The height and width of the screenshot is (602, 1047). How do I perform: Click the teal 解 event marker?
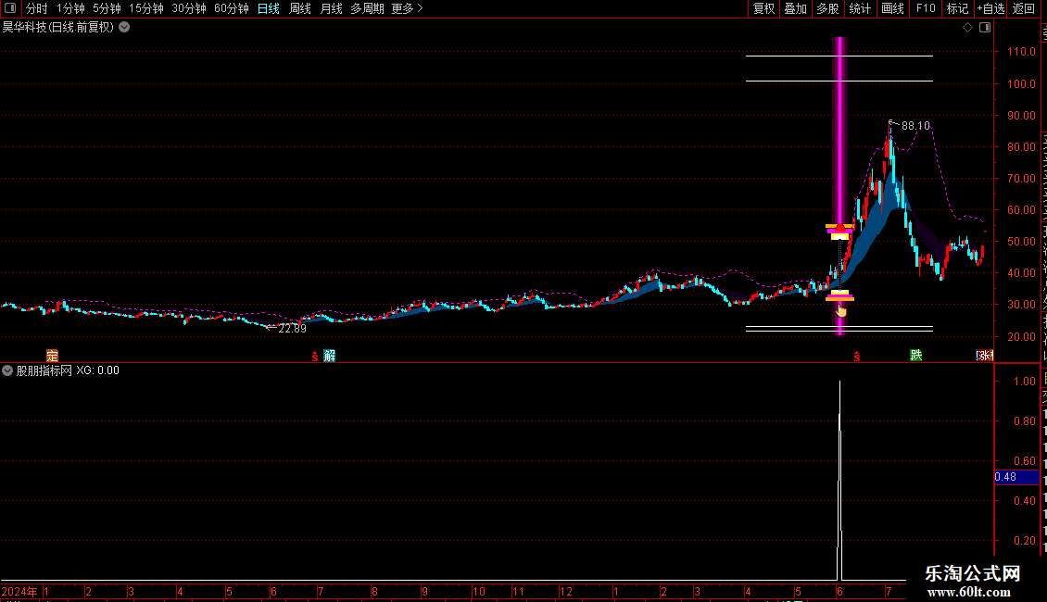pyautogui.click(x=329, y=356)
